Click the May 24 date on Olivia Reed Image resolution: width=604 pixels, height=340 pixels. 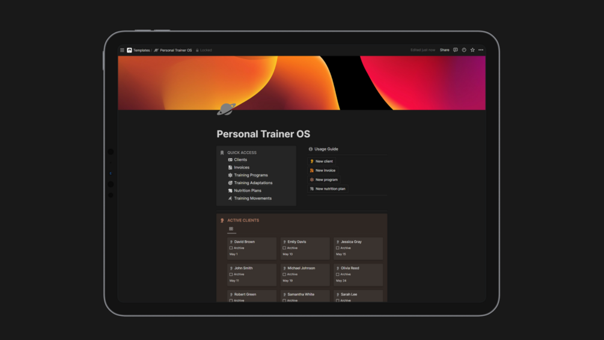coord(341,280)
